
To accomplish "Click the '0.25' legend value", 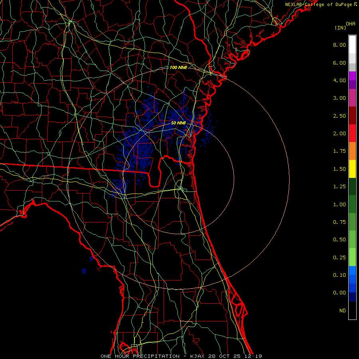I will pos(339,258).
